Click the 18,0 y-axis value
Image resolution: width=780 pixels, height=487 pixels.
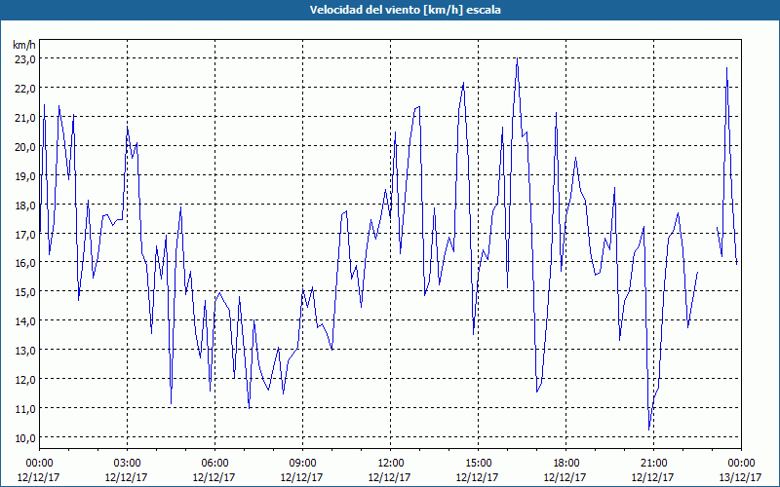coord(24,205)
